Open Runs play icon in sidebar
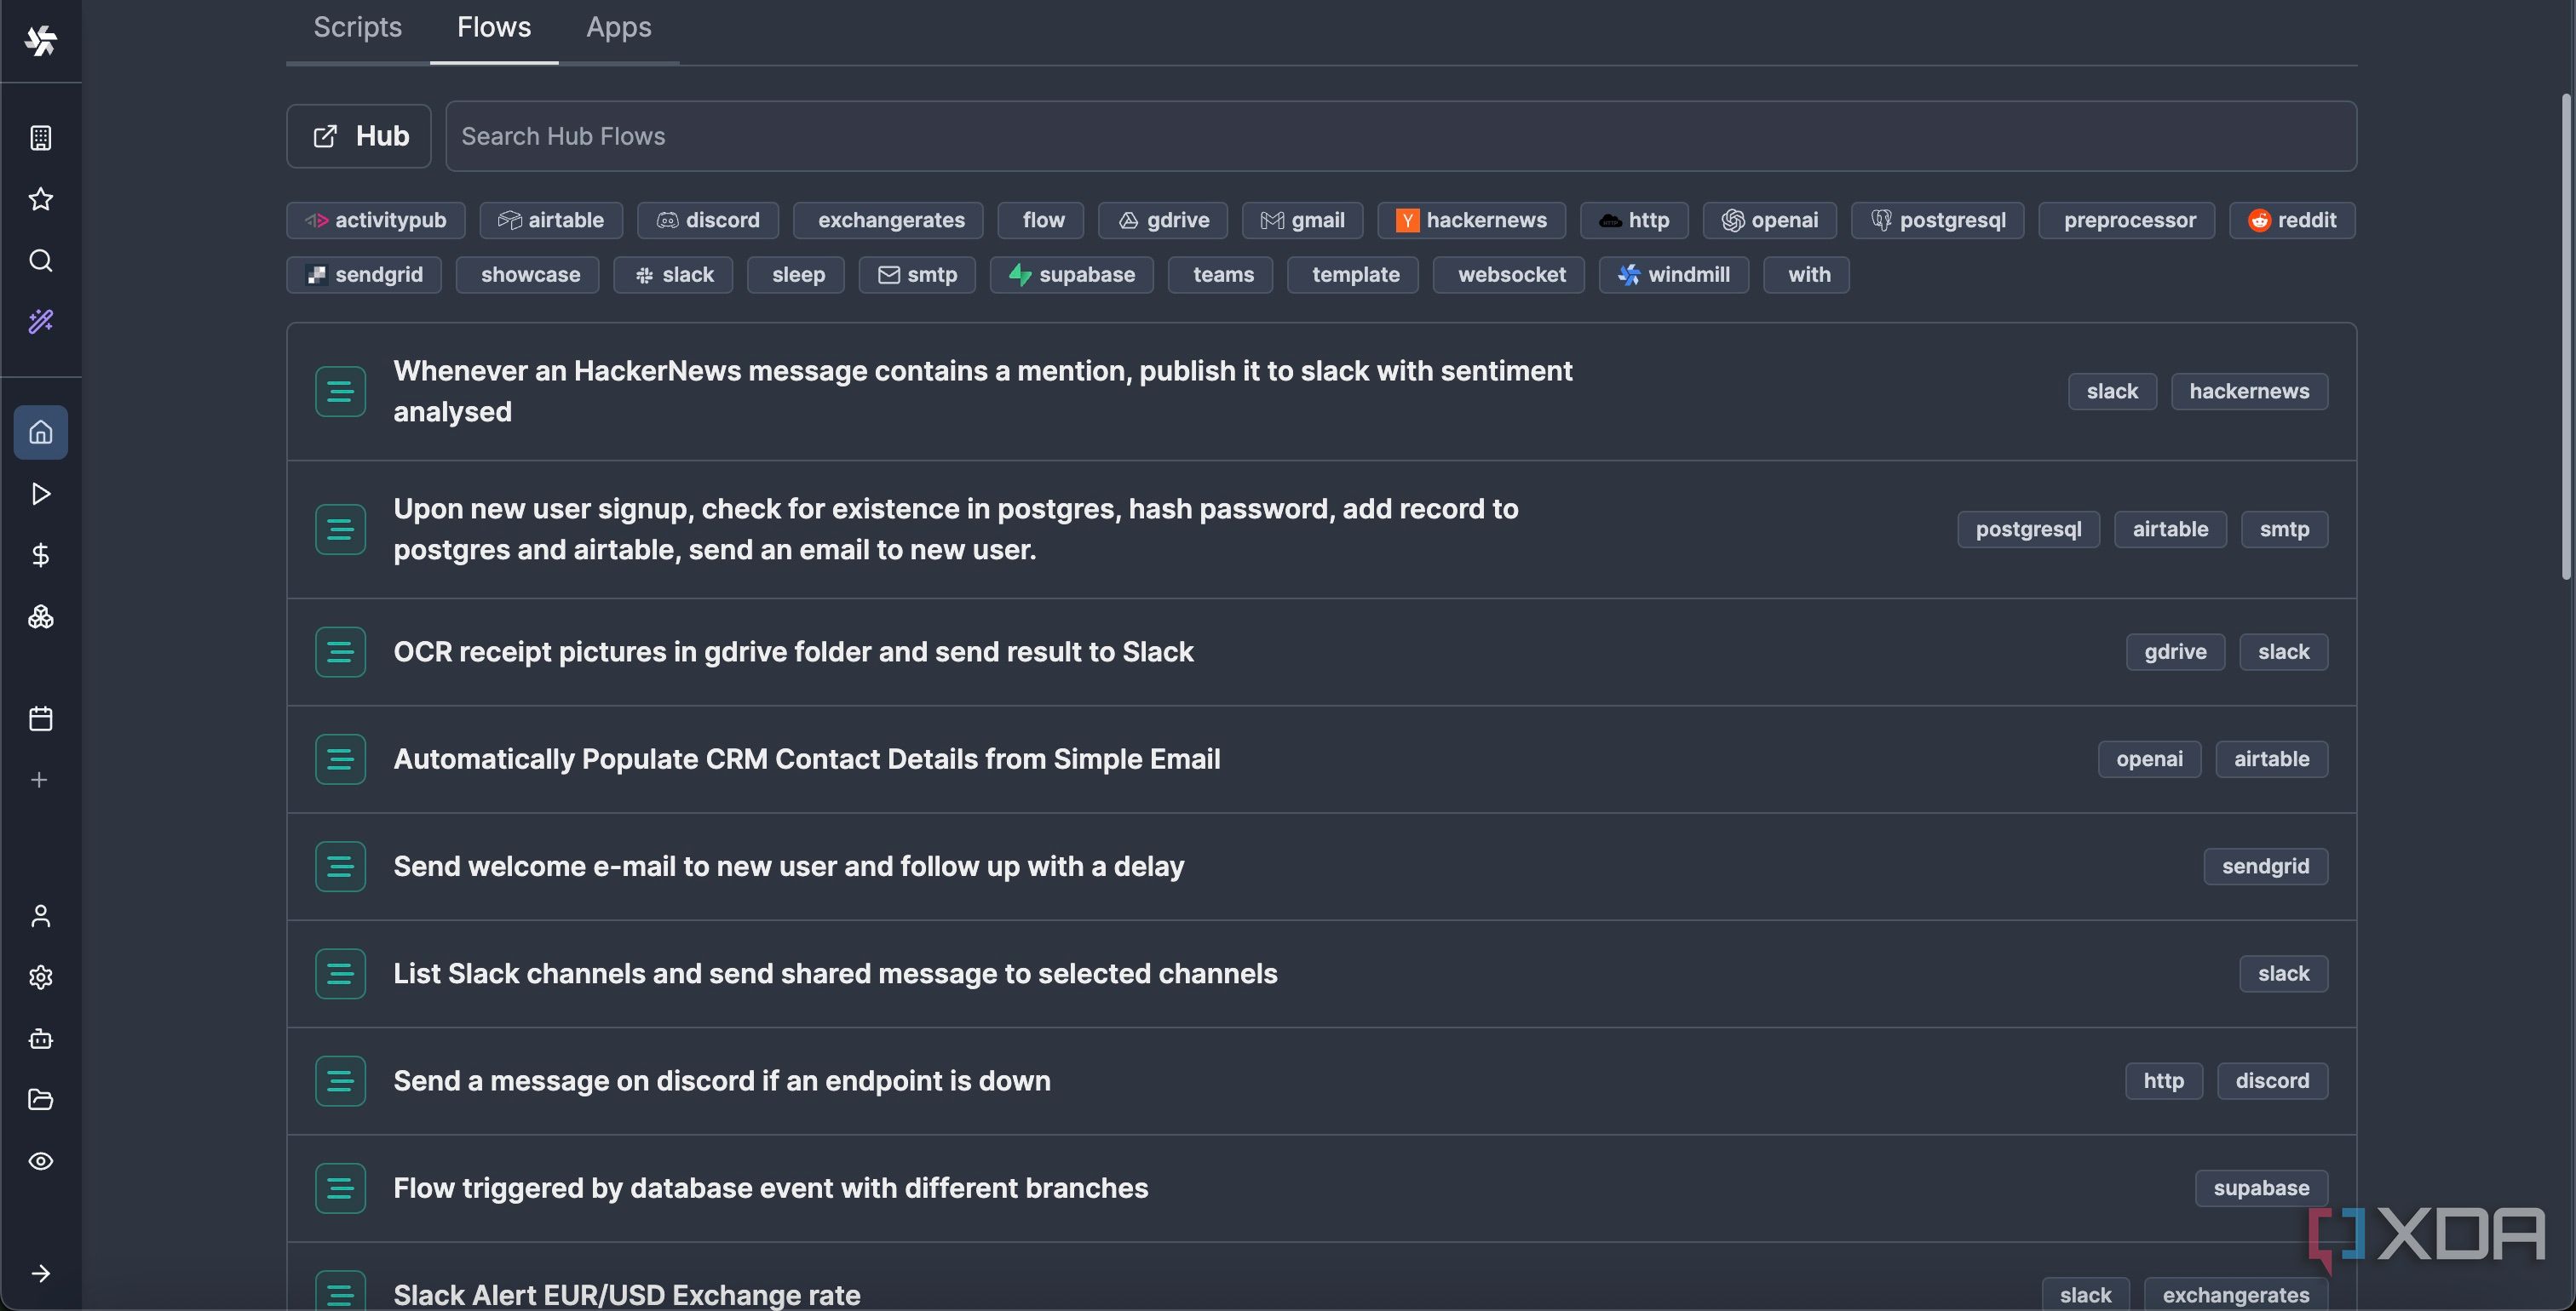The width and height of the screenshot is (2576, 1311). tap(41, 494)
